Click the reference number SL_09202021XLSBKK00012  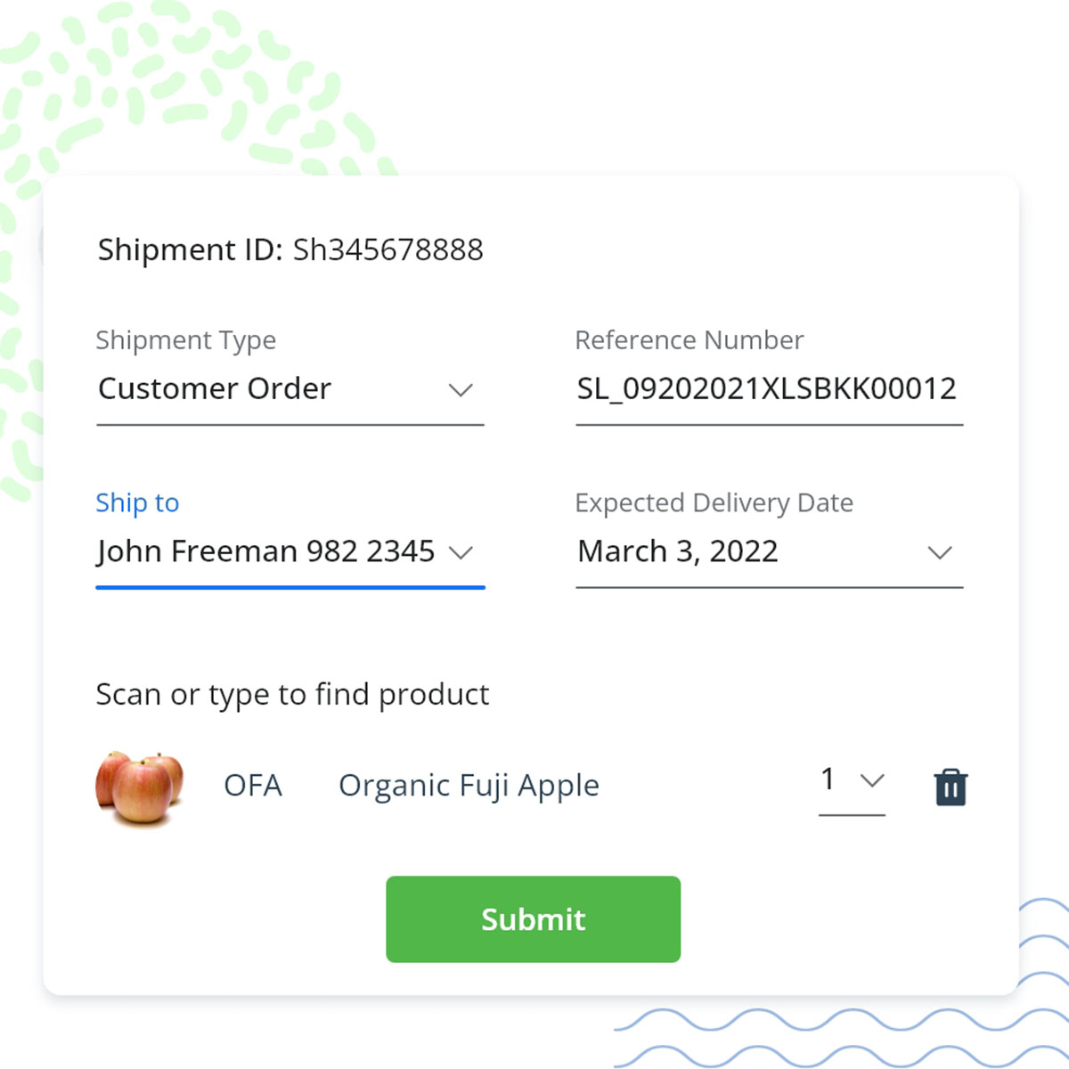coord(766,388)
